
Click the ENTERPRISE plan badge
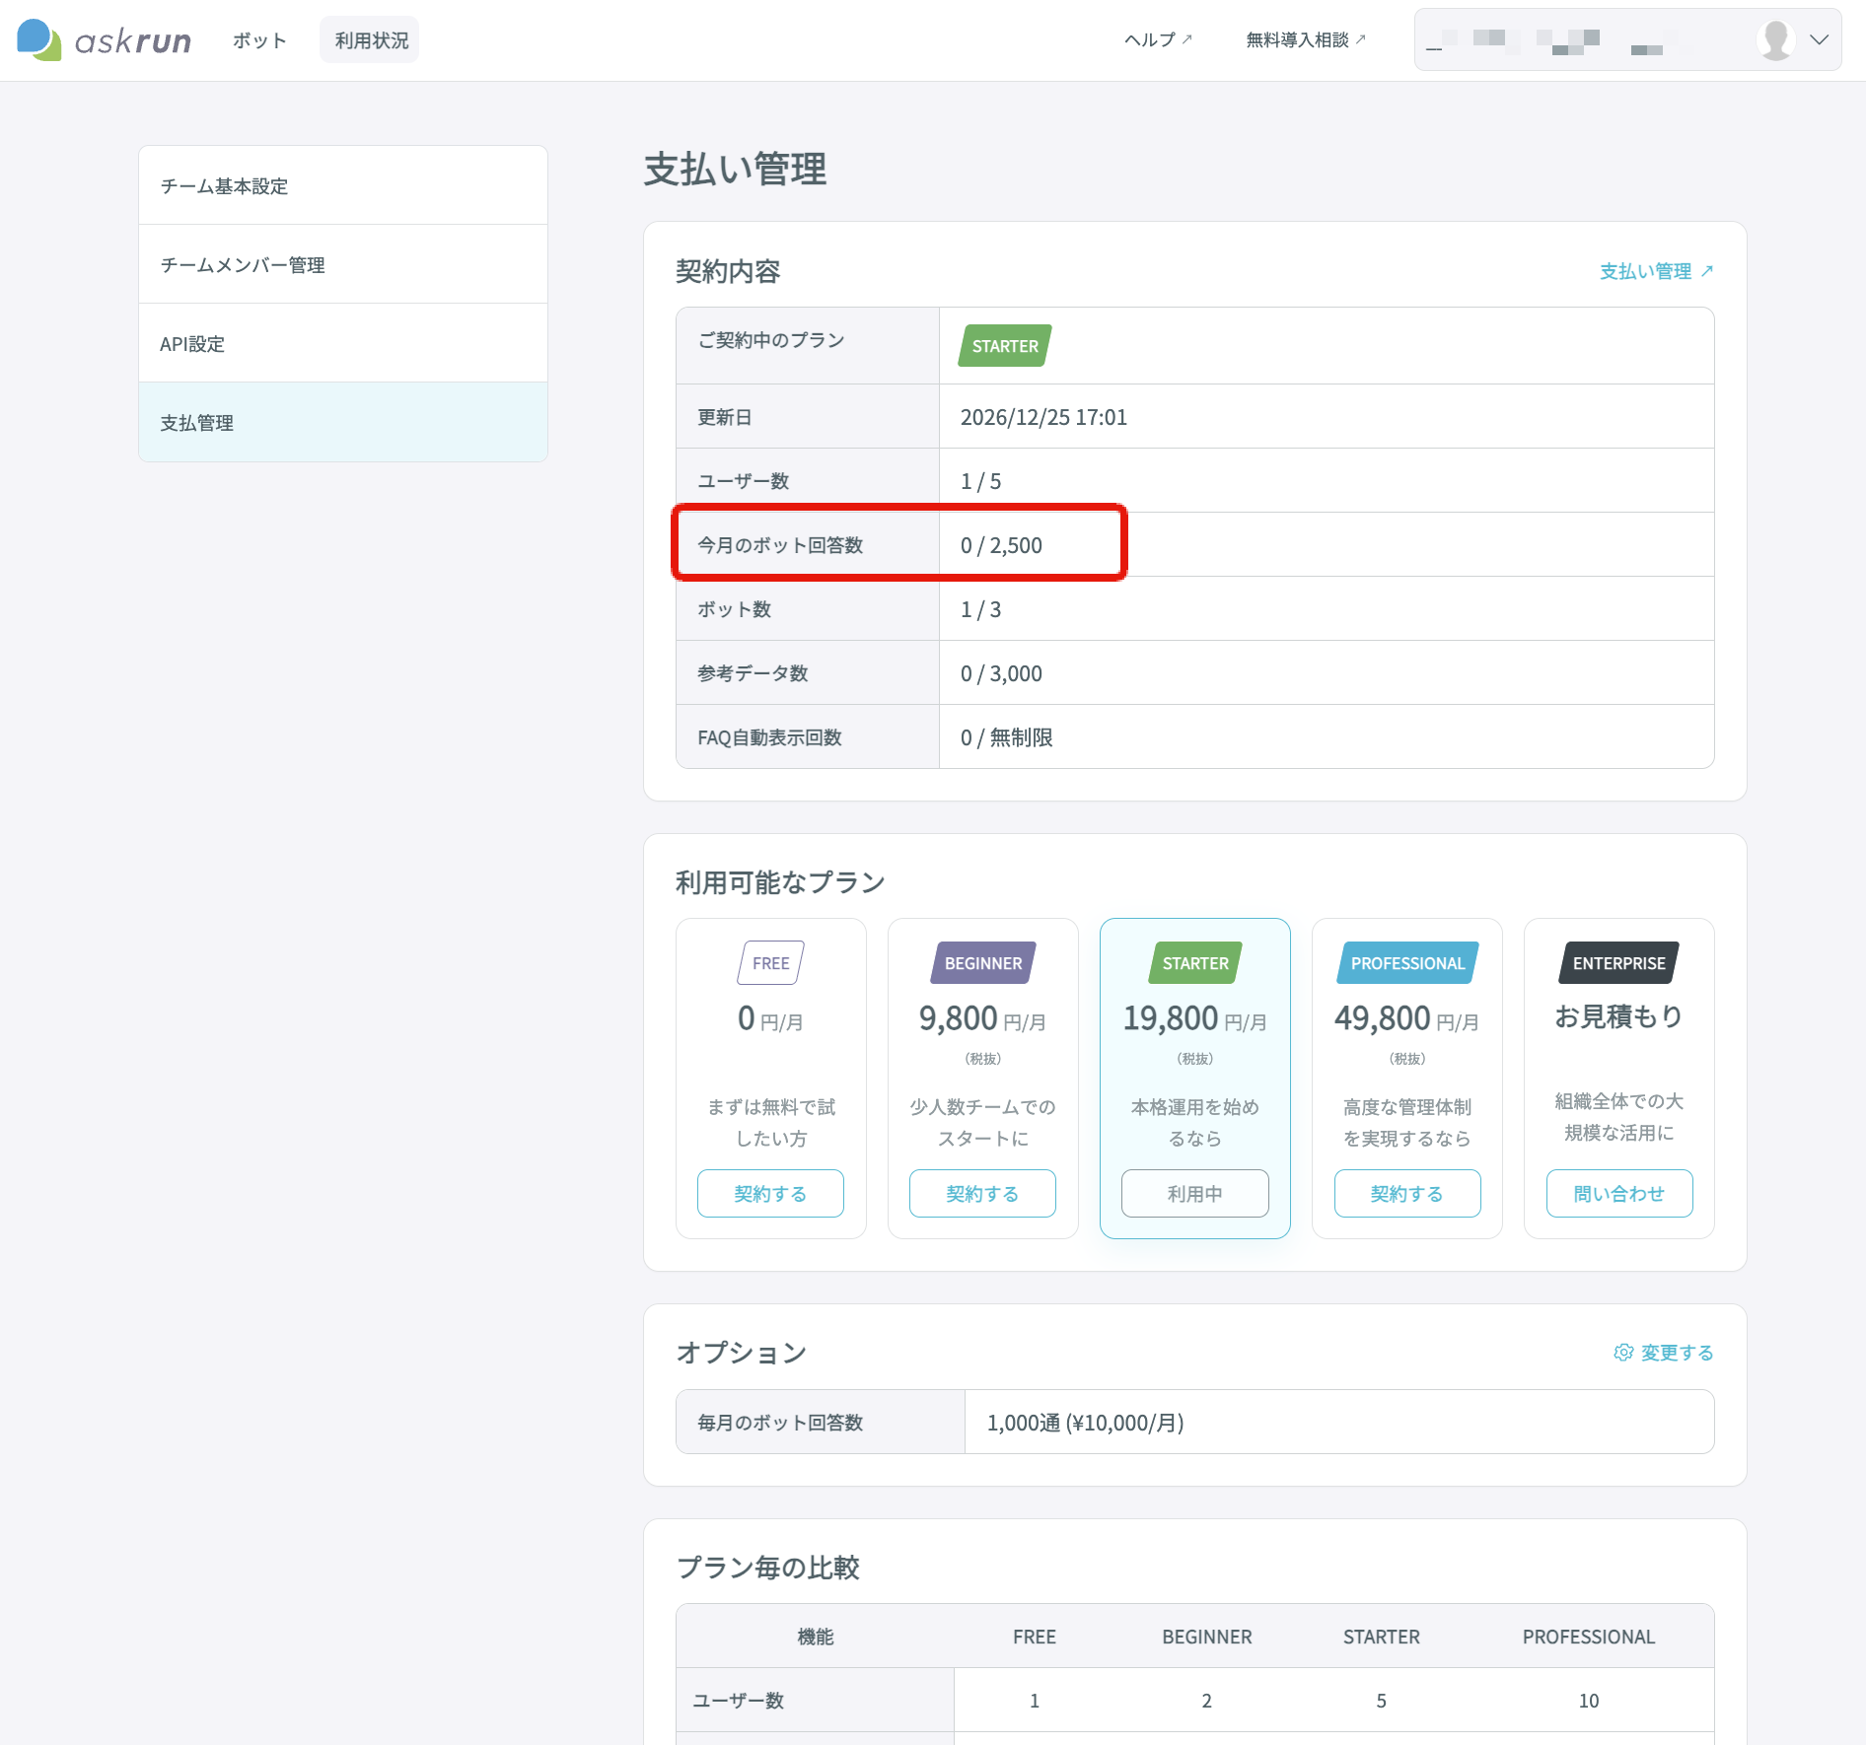(1619, 963)
